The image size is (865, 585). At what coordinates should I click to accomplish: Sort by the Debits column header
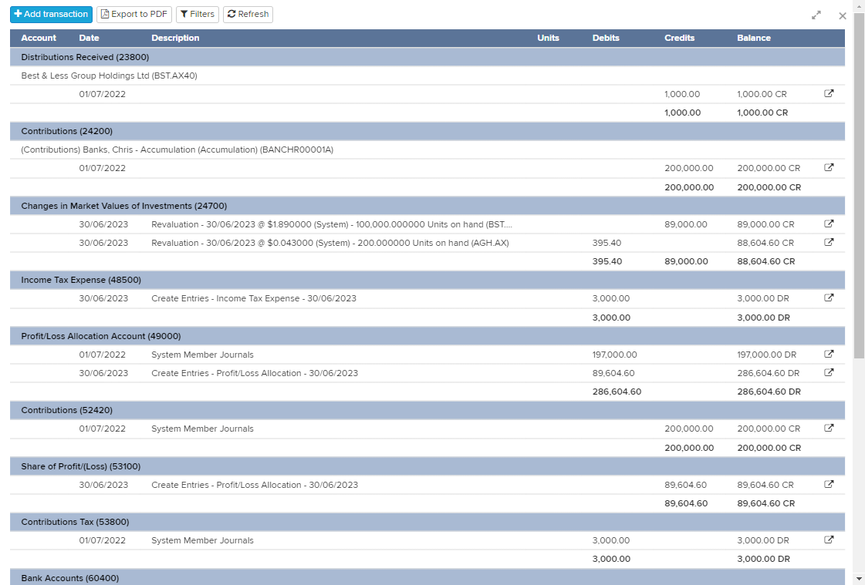606,38
